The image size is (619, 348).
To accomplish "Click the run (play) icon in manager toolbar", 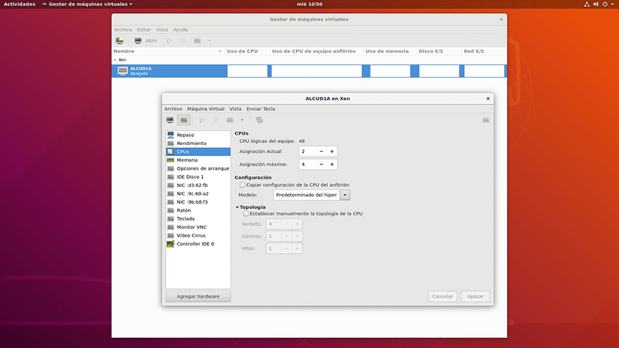I will [x=169, y=41].
